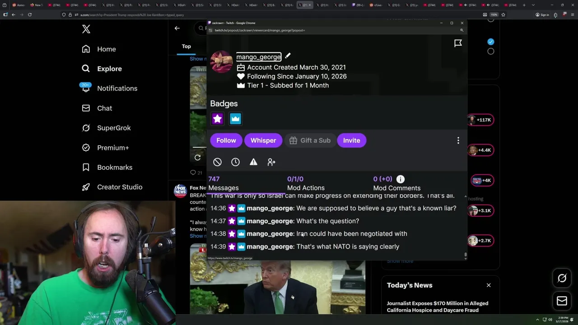This screenshot has width=578, height=325.
Task: Open the Journalist Exposes $170 Million news story
Action: [438, 306]
